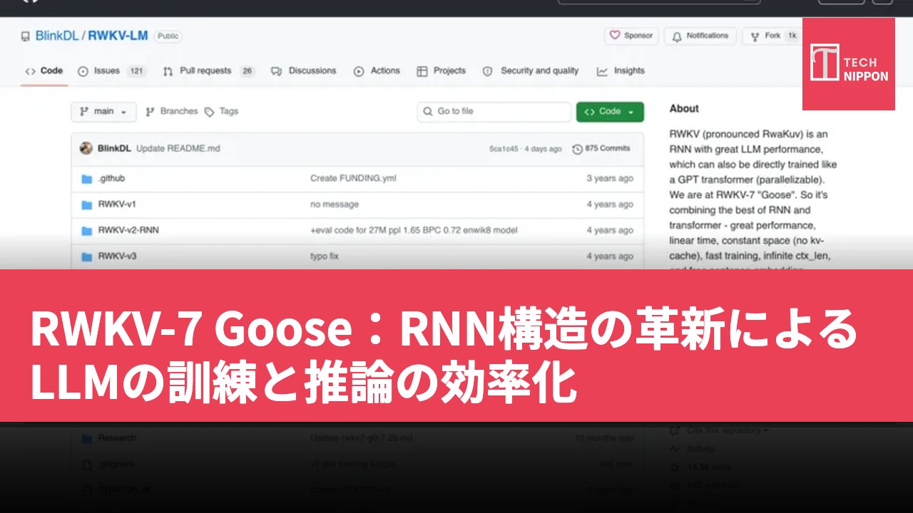Click BlinkDL's avatar in the latest commit row

coord(86,148)
